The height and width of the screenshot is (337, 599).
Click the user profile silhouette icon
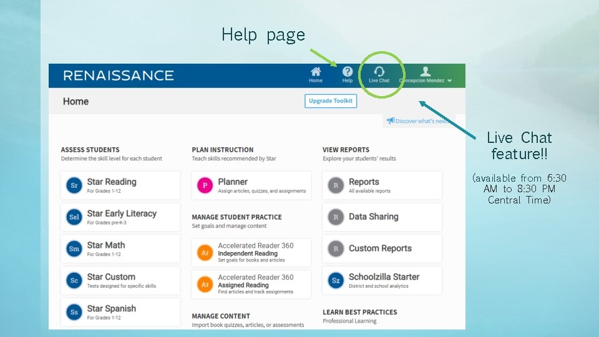coord(425,71)
